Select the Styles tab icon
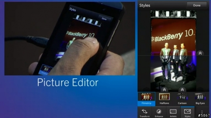The width and height of the screenshot is (211, 118). [x=188, y=112]
